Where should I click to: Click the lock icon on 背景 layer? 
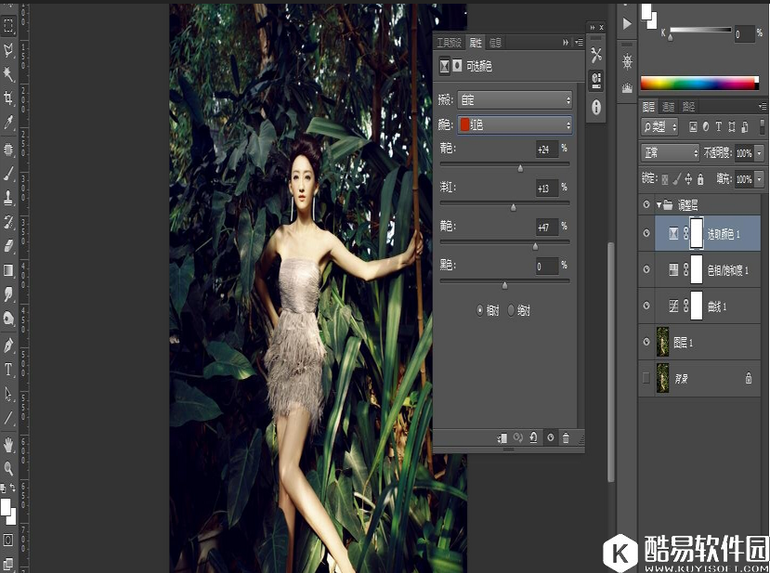coord(749,379)
